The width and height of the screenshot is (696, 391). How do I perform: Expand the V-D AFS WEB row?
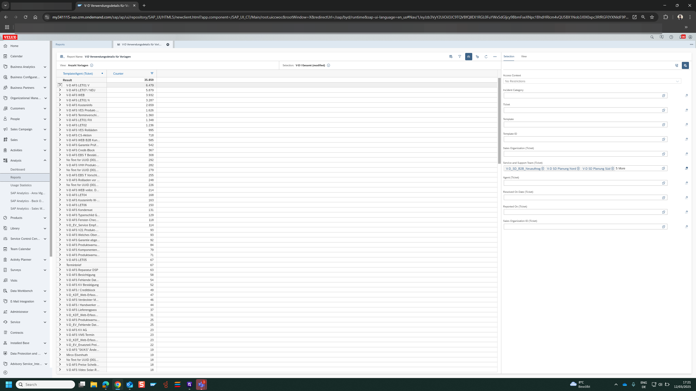60,95
